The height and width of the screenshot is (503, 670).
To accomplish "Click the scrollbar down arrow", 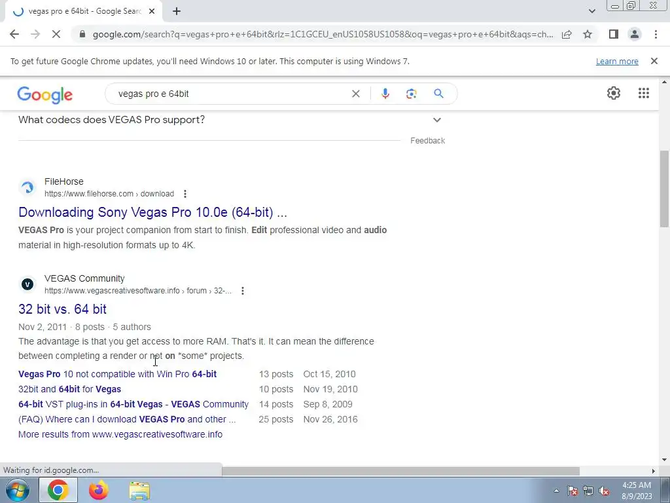I will (664, 460).
